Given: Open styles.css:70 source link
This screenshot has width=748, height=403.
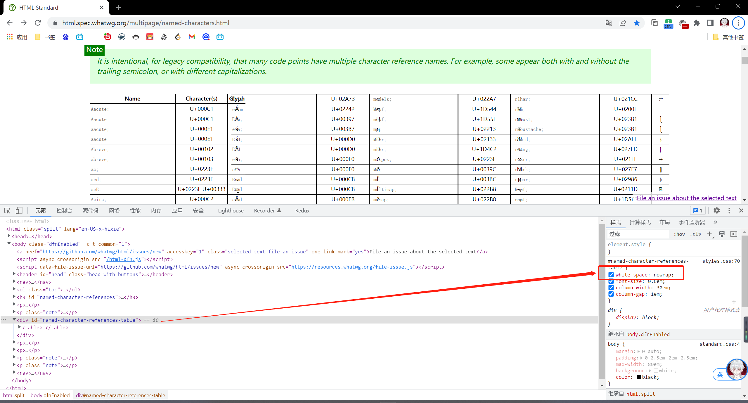Looking at the screenshot, I should click(721, 261).
